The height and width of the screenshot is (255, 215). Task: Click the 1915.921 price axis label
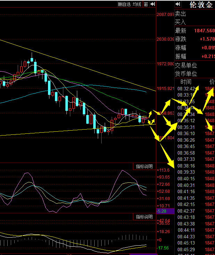[x=165, y=89]
